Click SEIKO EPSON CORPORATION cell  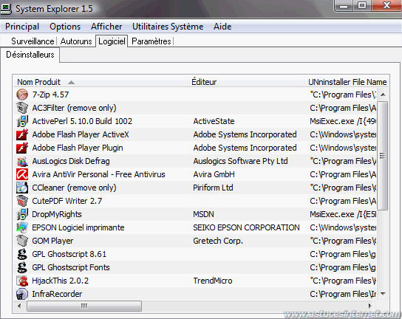click(246, 227)
